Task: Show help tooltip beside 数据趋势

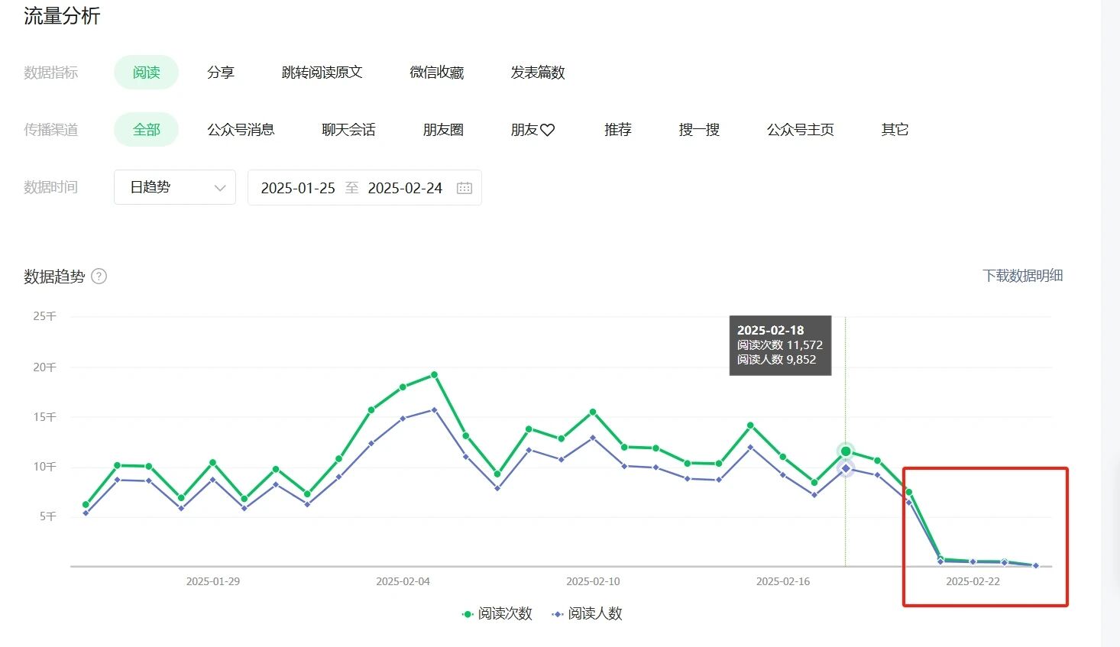Action: click(x=99, y=277)
